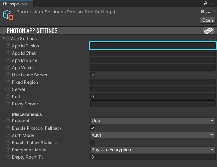Click the help icon for Empty Room Ttl
217x167 pixels.
(8, 157)
